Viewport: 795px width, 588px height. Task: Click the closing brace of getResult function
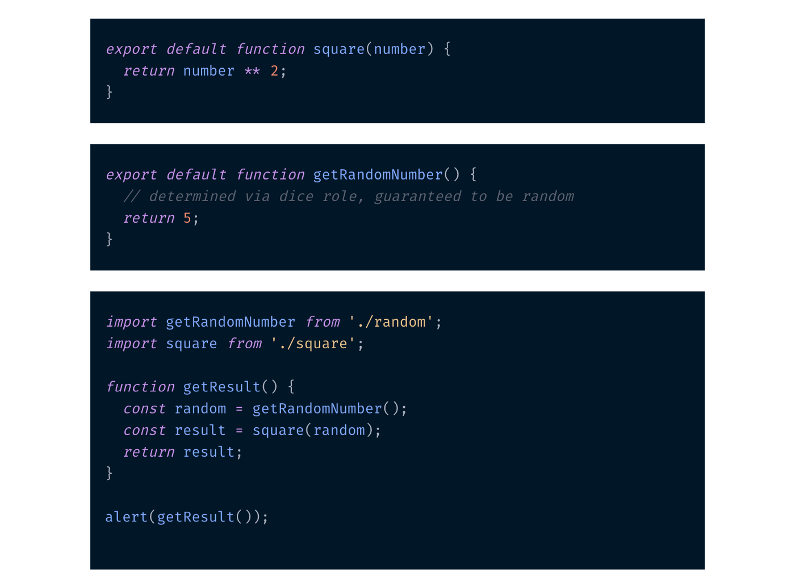point(109,473)
